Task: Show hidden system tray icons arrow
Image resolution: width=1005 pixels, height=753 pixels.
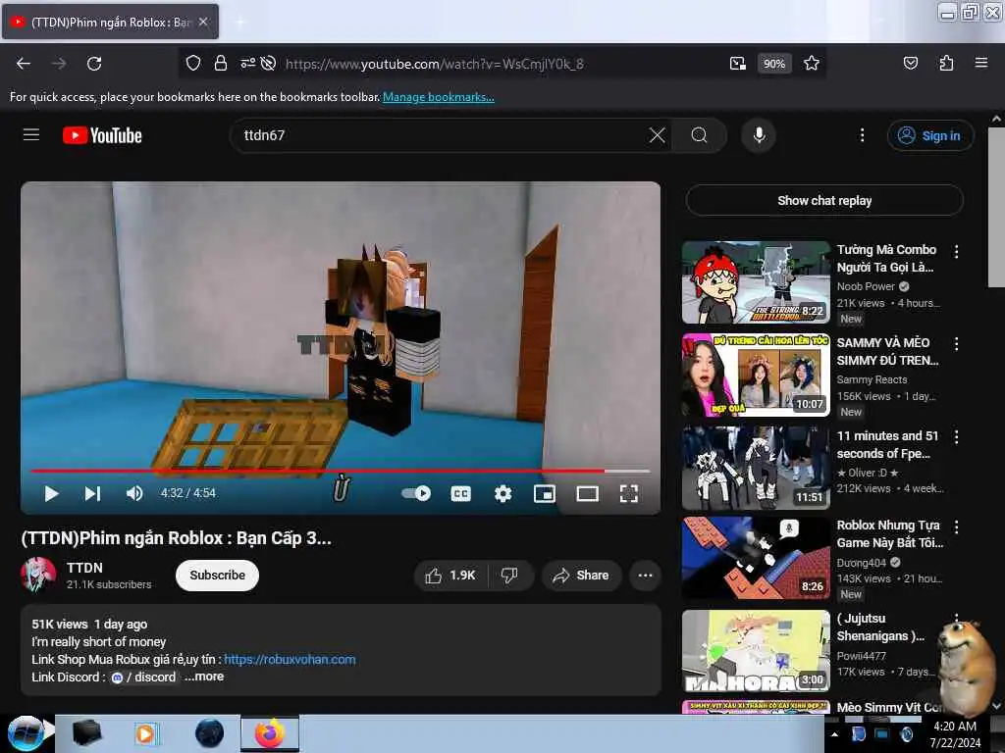Action: pyautogui.click(x=834, y=734)
